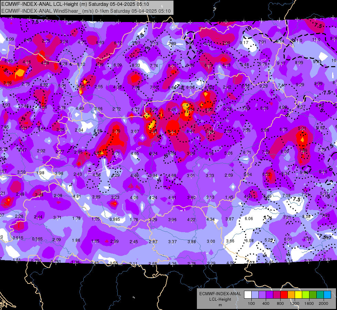Click the wind shear value 7.90

point(226,43)
